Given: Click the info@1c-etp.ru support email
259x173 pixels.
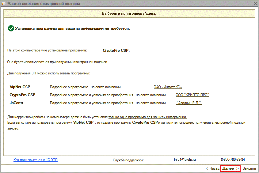Looking at the screenshot, I should click(x=185, y=160).
